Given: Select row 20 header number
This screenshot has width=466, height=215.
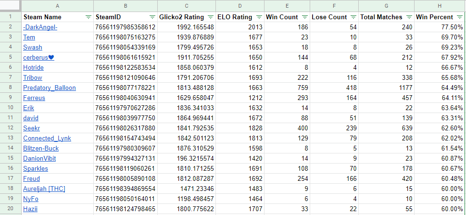Looking at the screenshot, I should click(x=11, y=209).
